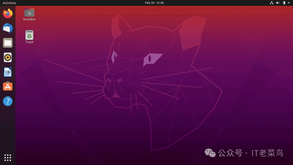
Task: Click the network status icon
Action: click(272, 3)
